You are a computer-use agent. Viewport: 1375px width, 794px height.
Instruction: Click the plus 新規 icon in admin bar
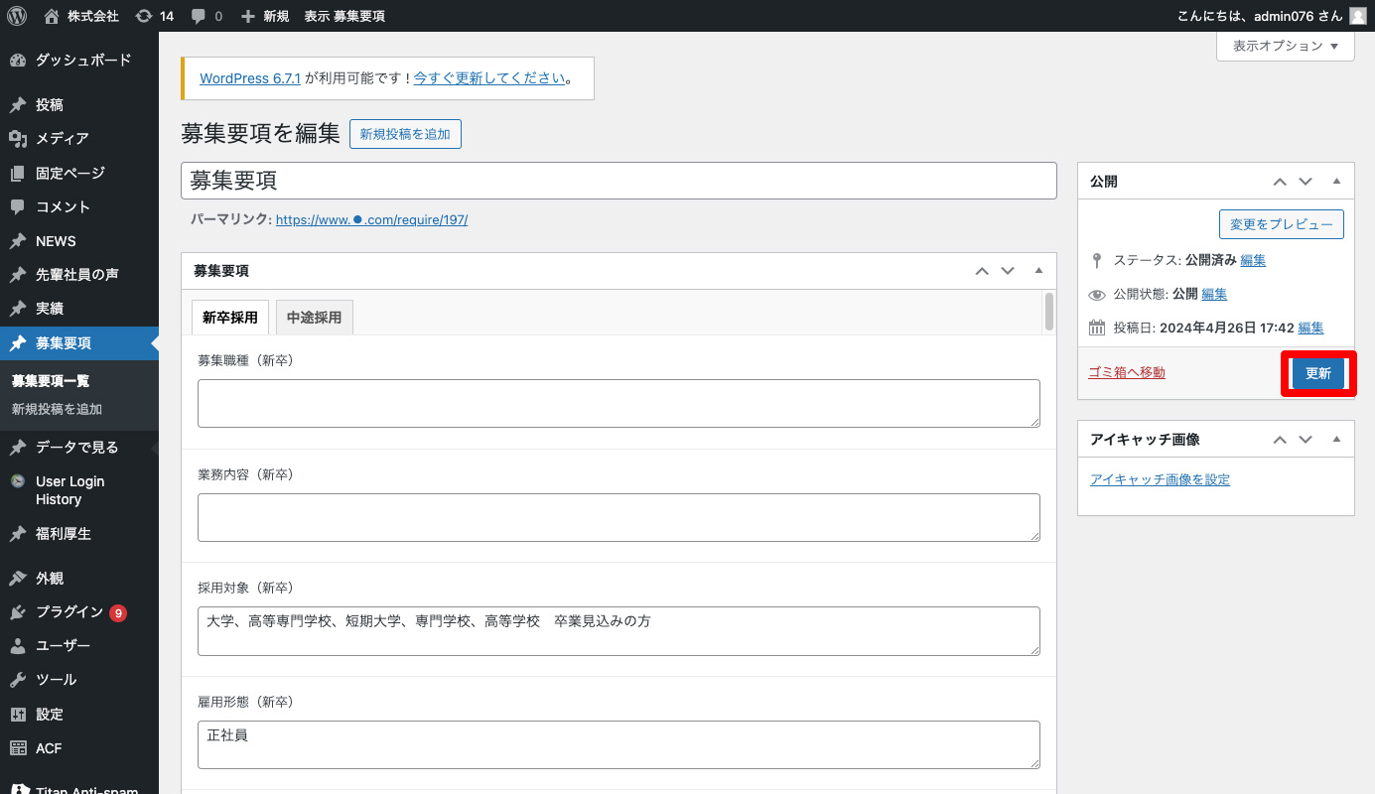(x=248, y=16)
